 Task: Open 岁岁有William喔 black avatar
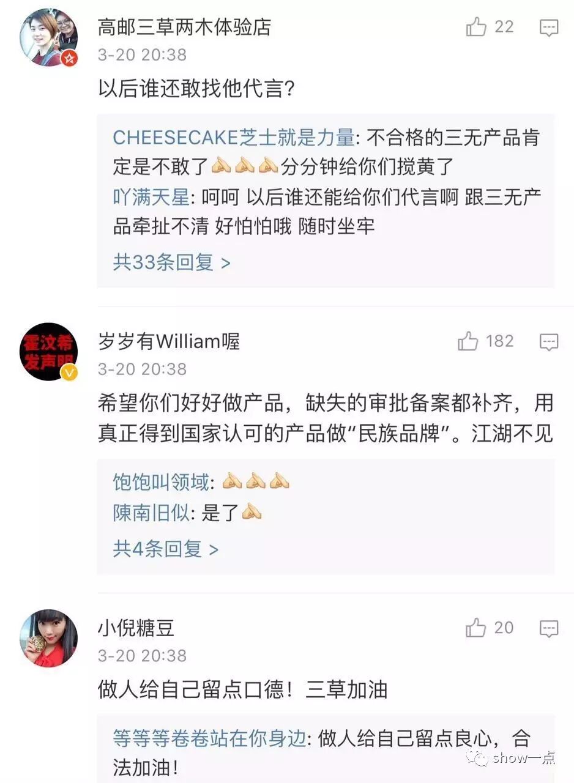(49, 352)
